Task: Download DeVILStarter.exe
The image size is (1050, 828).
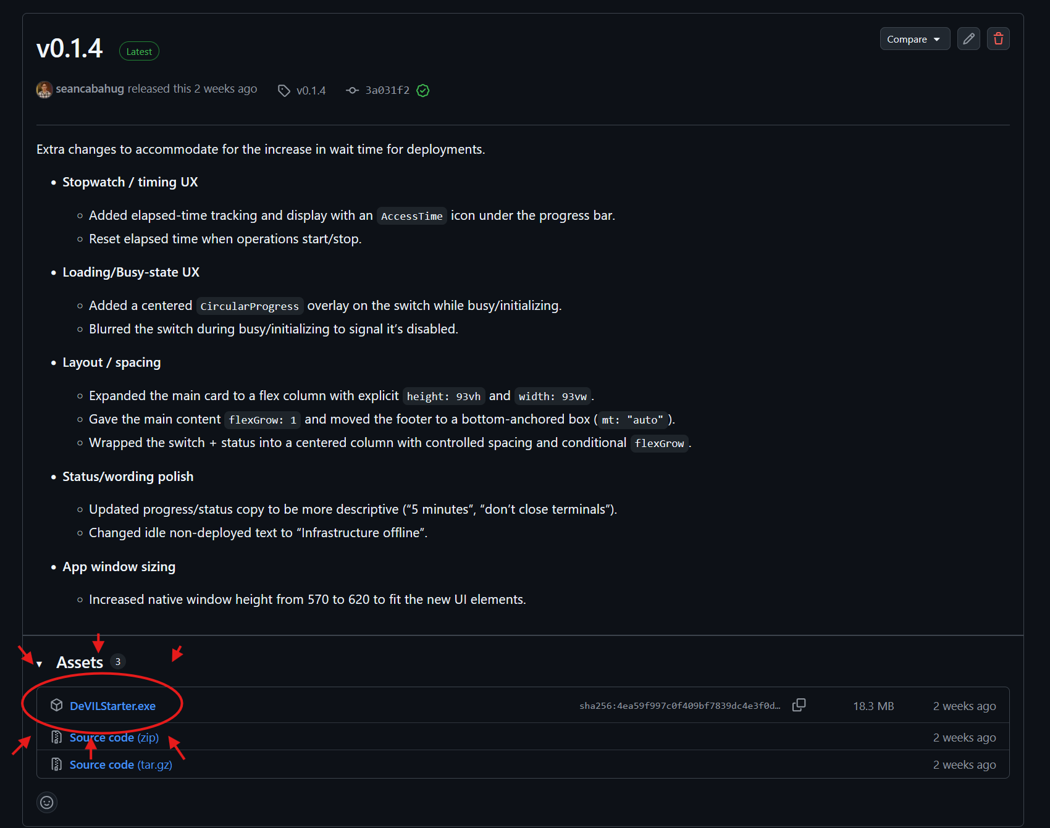Action: click(113, 705)
